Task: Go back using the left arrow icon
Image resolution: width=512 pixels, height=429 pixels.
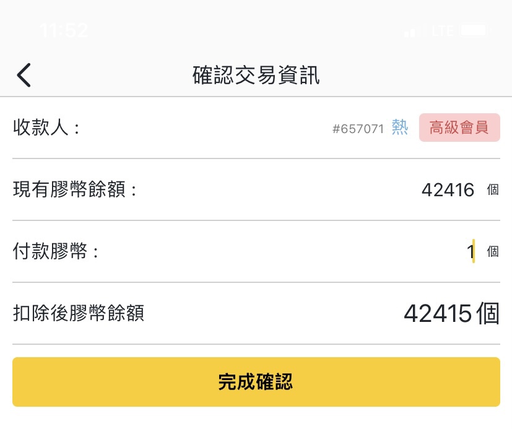Action: click(x=24, y=75)
